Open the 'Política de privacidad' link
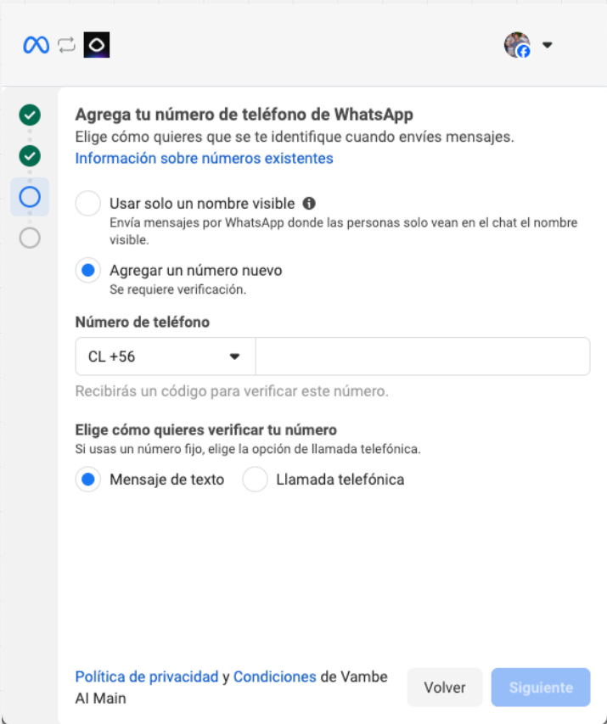This screenshot has width=607, height=724. (x=147, y=677)
